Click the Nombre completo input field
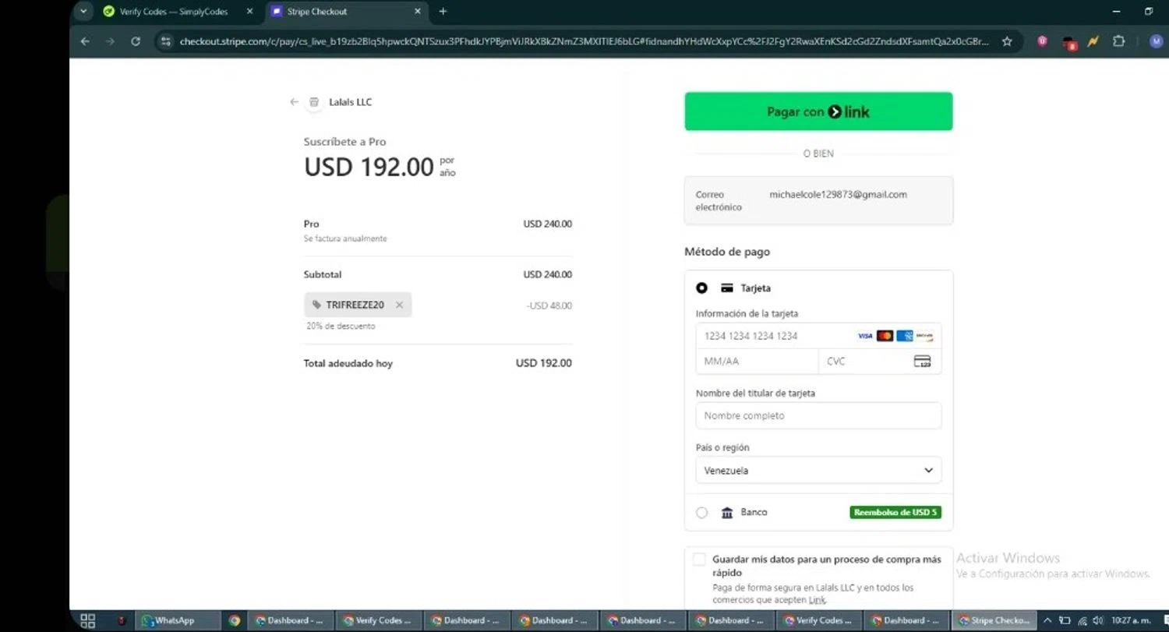The image size is (1169, 632). (818, 415)
